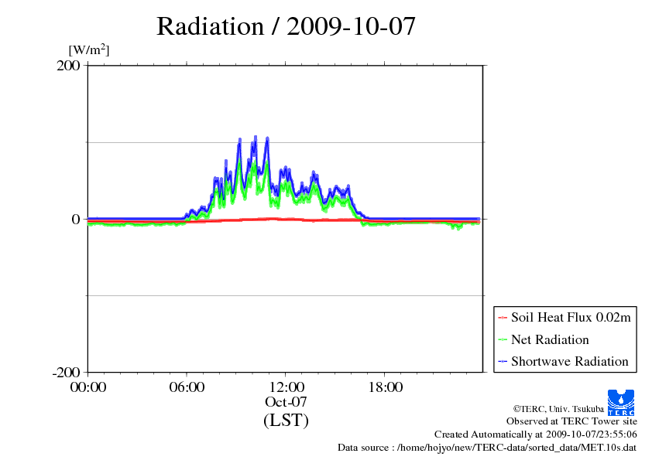Image resolution: width=652 pixels, height=460 pixels.
Task: Click the '(LST)' time zone label
Action: pos(286,420)
